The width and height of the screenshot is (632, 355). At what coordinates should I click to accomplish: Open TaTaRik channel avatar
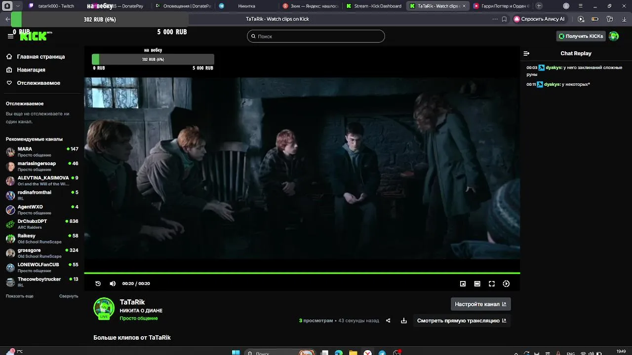coord(104,308)
